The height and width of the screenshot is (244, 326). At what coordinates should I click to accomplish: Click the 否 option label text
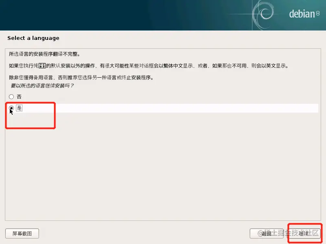[x=19, y=97]
